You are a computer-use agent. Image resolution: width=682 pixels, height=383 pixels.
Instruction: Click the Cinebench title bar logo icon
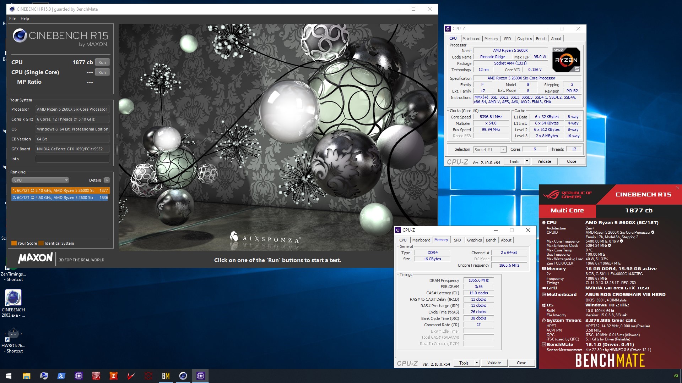12,9
